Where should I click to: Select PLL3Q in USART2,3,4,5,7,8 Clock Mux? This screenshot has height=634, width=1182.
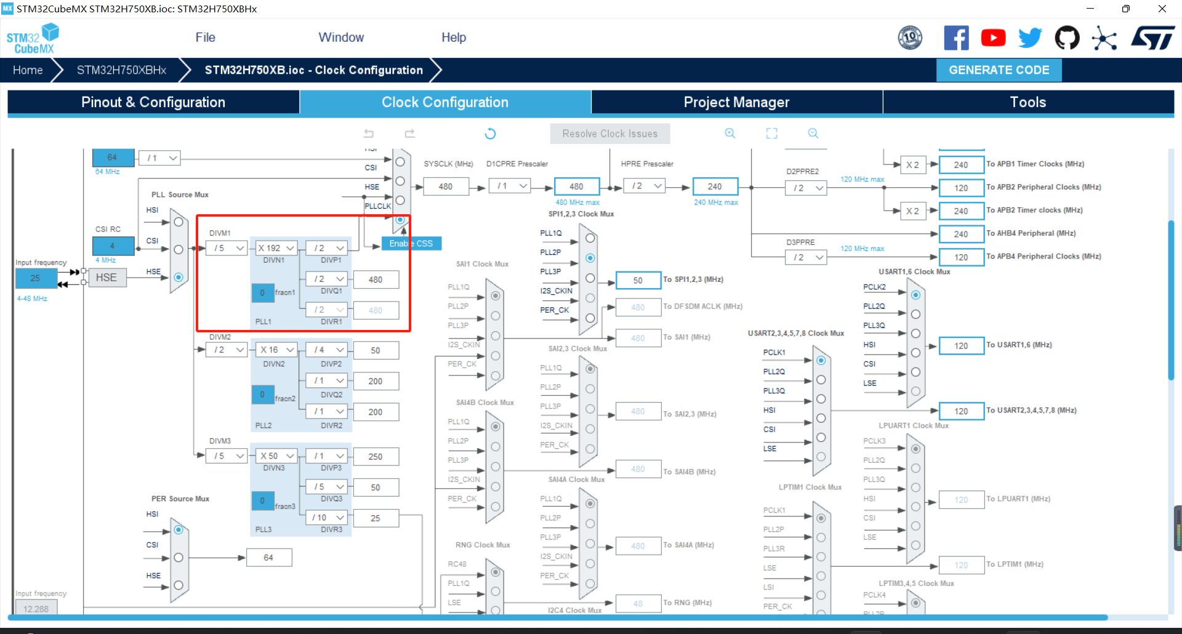(x=821, y=399)
